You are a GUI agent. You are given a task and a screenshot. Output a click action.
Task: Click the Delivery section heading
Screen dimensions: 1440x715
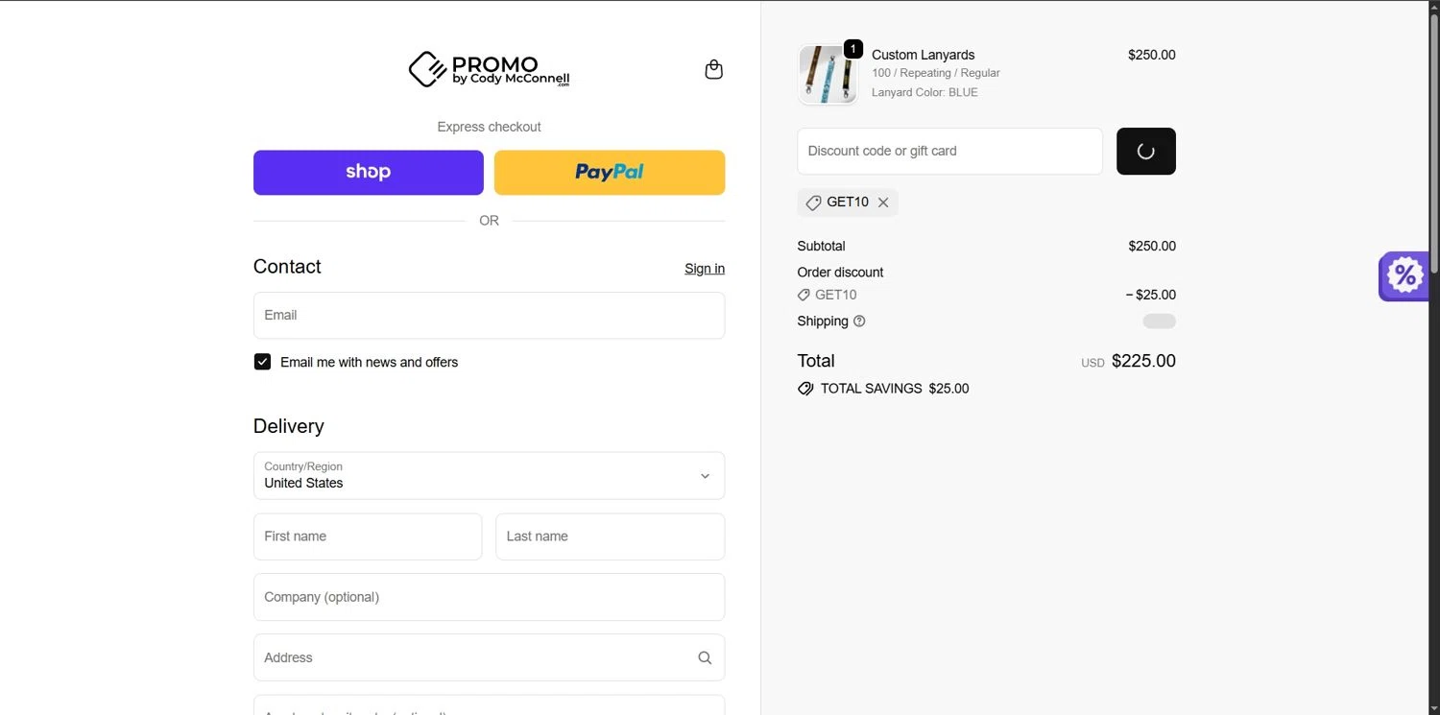point(288,426)
